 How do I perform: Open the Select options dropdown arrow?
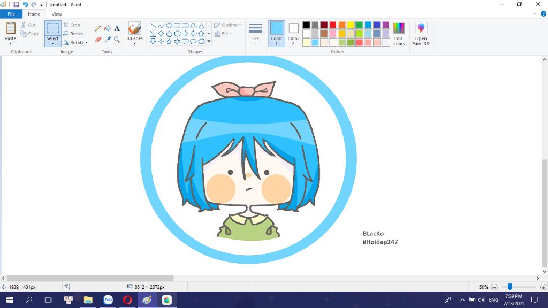[x=53, y=43]
